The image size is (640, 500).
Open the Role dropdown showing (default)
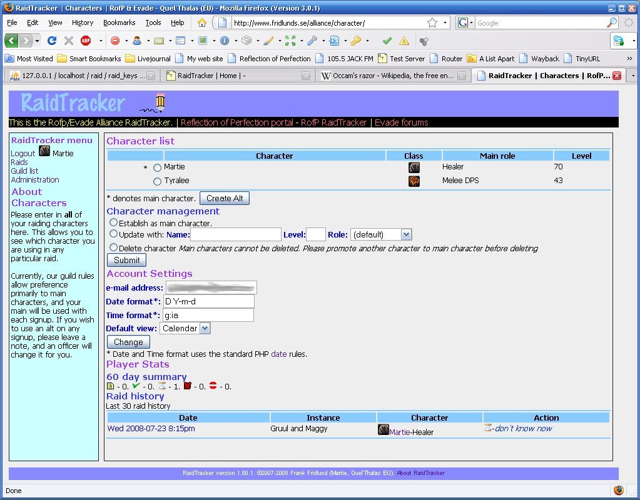point(381,234)
